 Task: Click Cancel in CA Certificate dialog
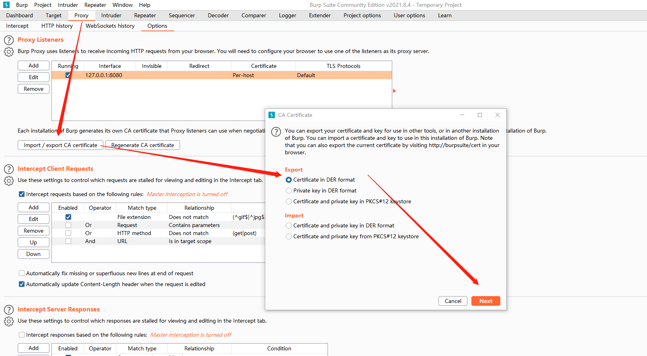453,301
